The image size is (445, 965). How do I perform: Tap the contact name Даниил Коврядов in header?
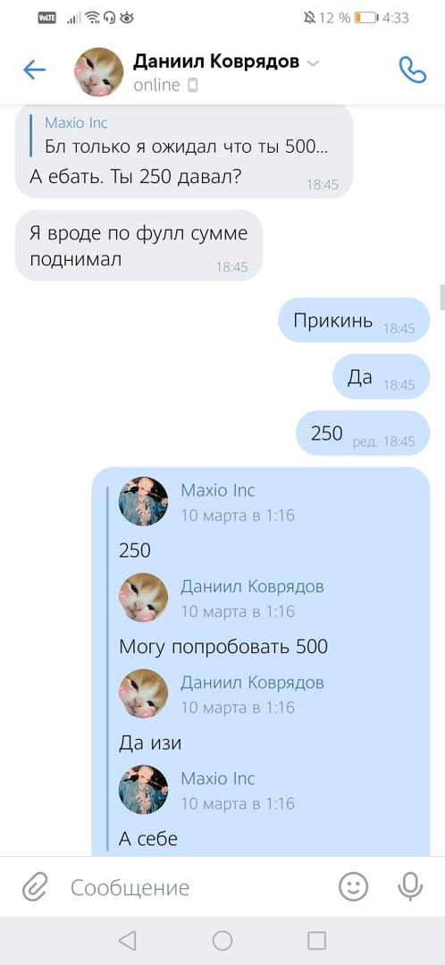216,62
